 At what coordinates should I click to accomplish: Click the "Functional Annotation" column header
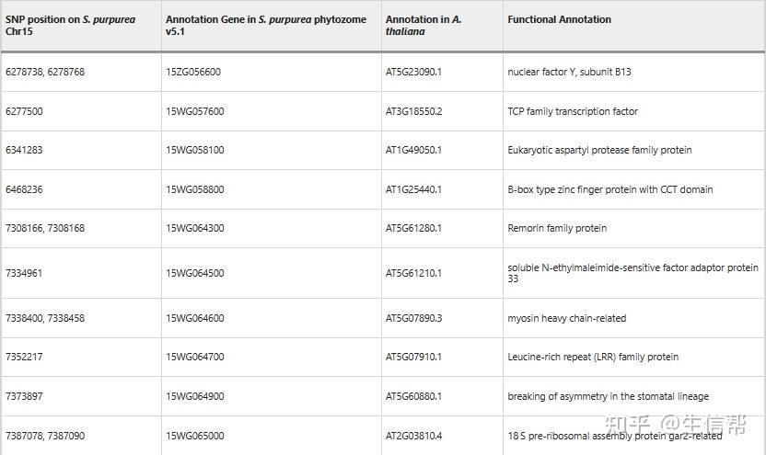coord(559,19)
